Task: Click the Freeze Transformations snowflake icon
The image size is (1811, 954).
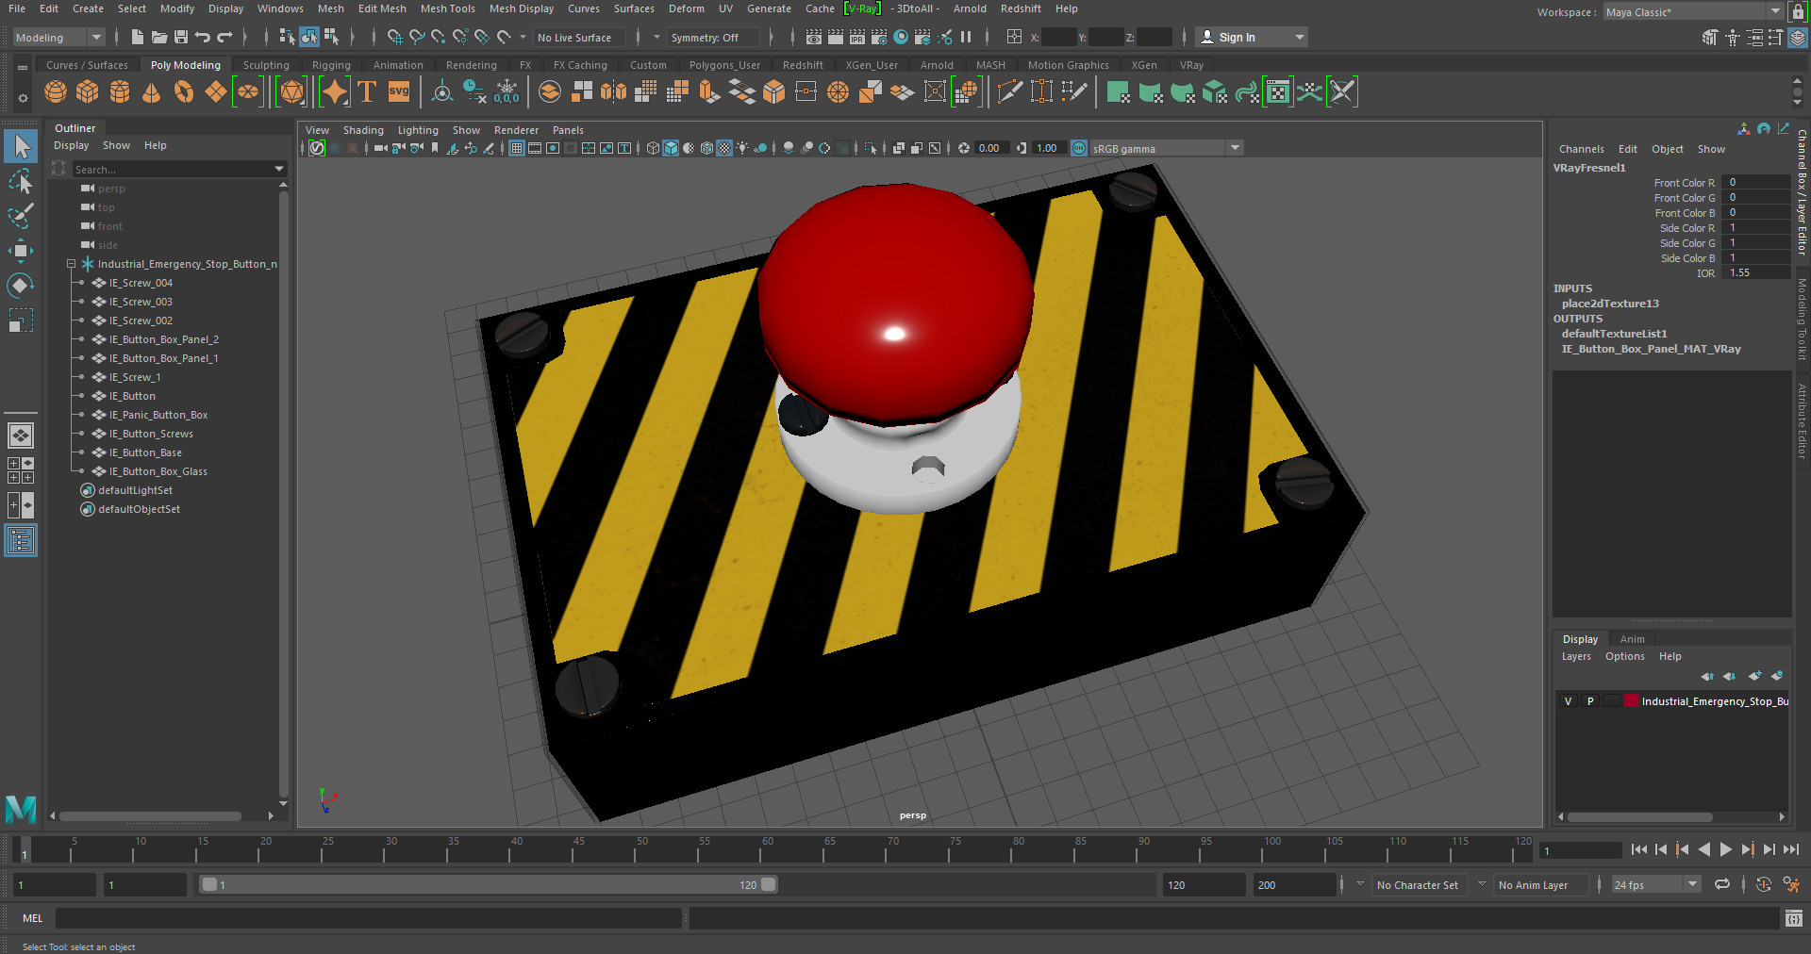Action: tap(507, 91)
